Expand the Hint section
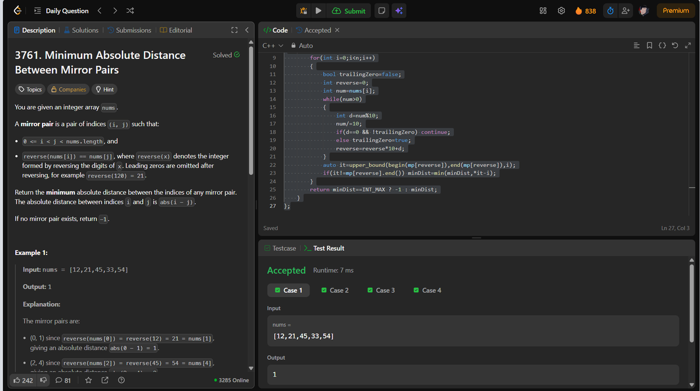The height and width of the screenshot is (391, 700). point(104,89)
